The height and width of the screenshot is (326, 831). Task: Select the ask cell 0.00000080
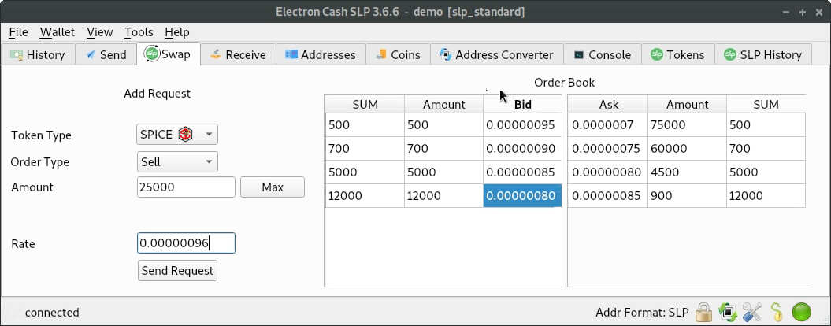[608, 172]
